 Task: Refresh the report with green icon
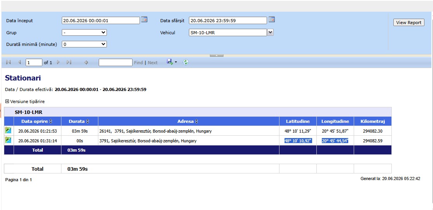pos(186,63)
